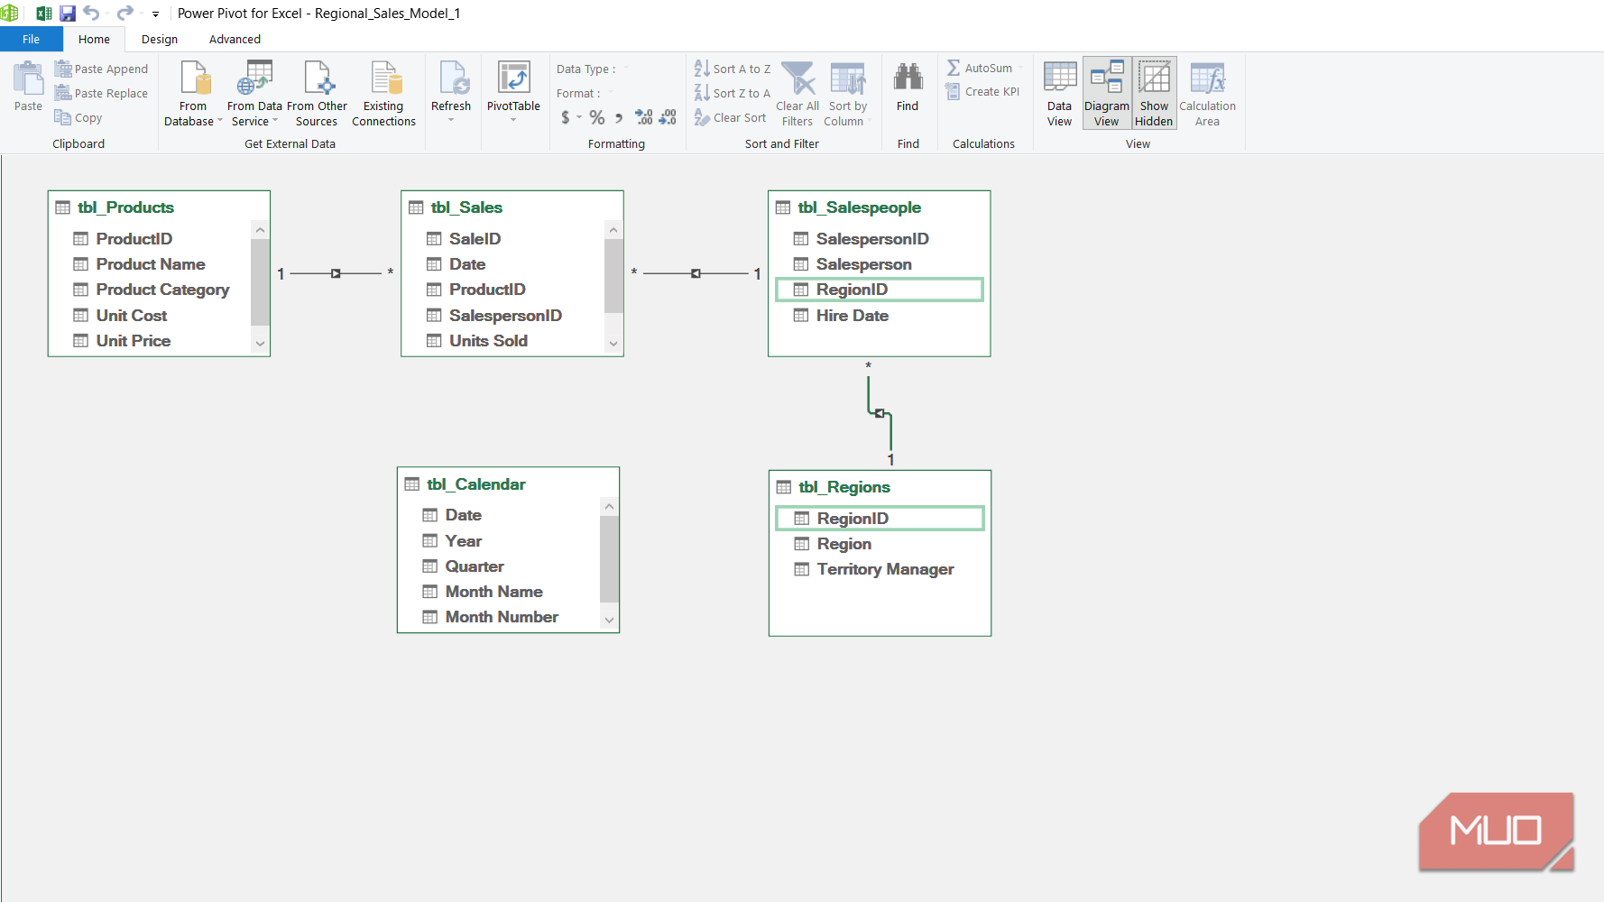This screenshot has width=1604, height=902.
Task: Click Clear Sort
Action: coord(731,117)
